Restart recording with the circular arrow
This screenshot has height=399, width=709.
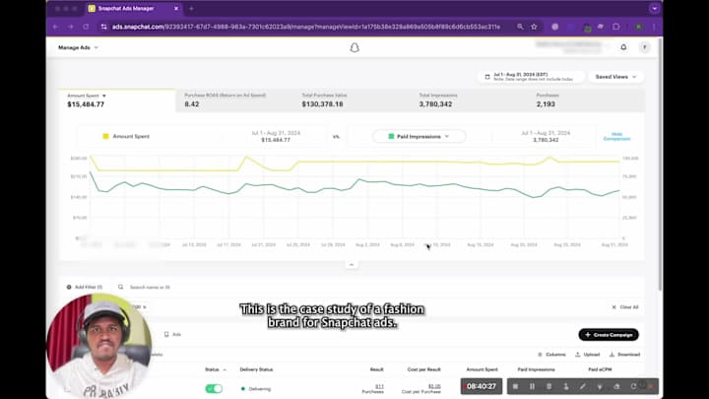point(633,386)
